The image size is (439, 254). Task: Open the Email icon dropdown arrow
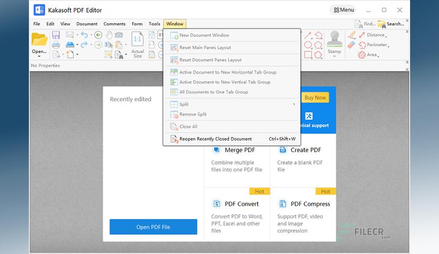point(77,35)
